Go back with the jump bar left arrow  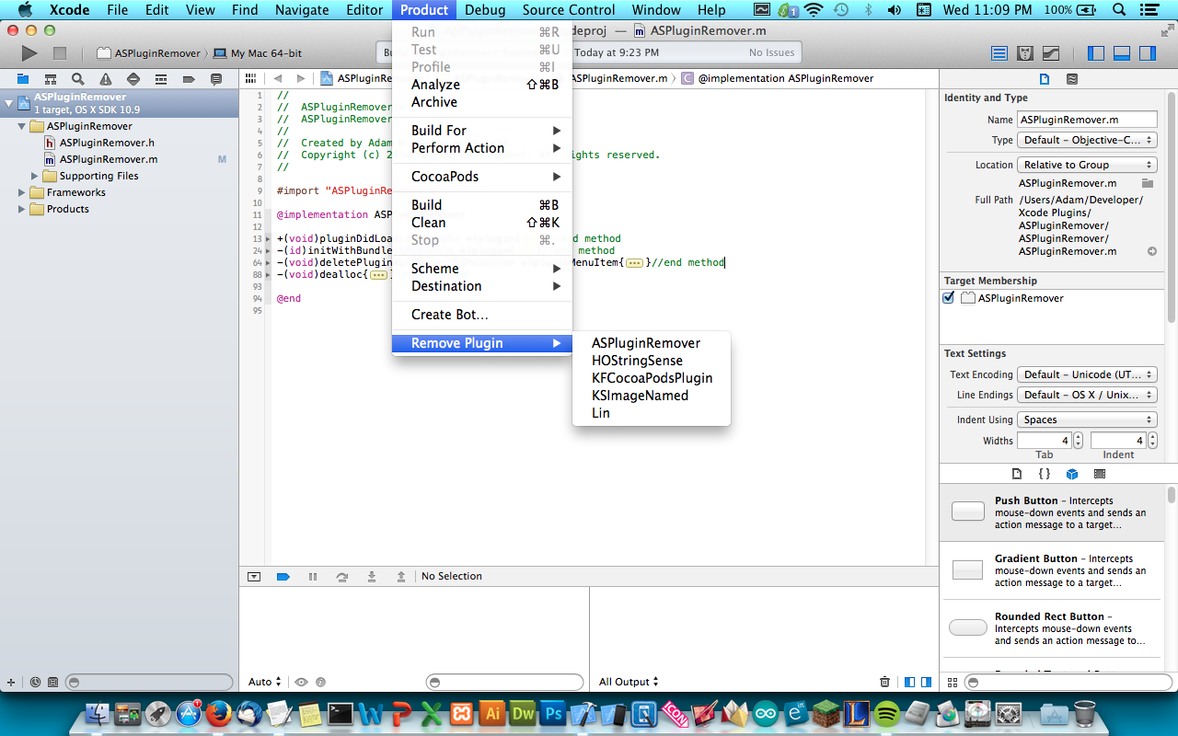click(x=277, y=79)
